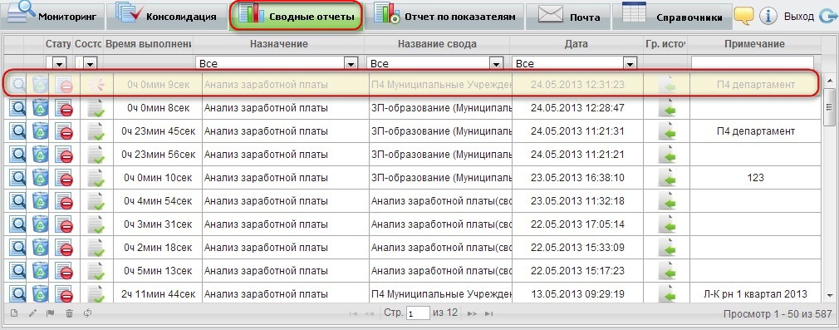Open the Статус column filter dropdown
This screenshot has height=330, width=839.
[x=59, y=64]
